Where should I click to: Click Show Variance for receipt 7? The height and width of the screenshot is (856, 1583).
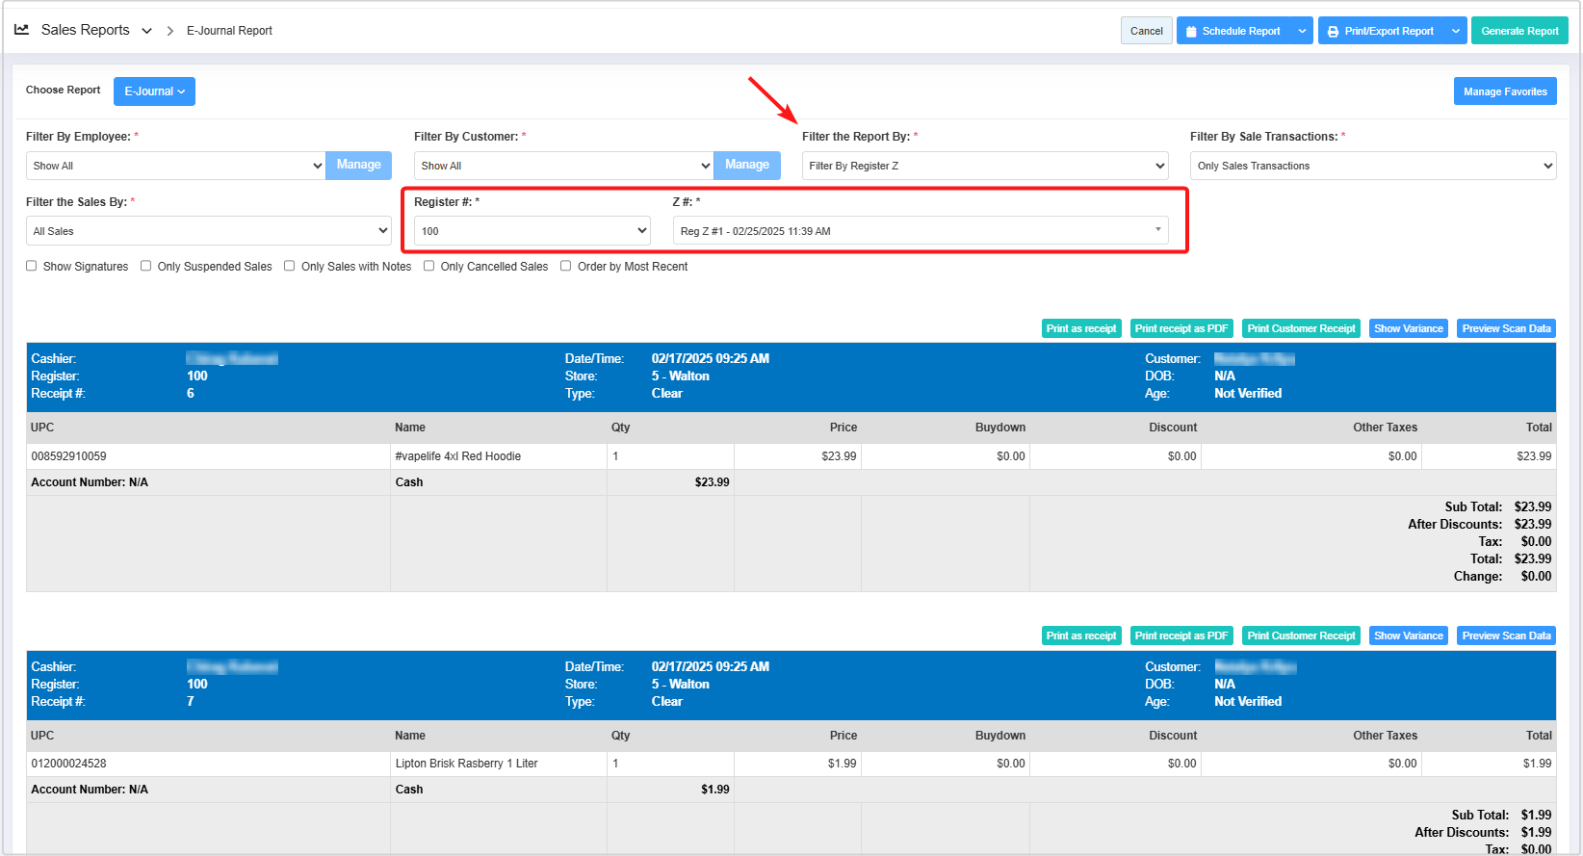pyautogui.click(x=1408, y=636)
